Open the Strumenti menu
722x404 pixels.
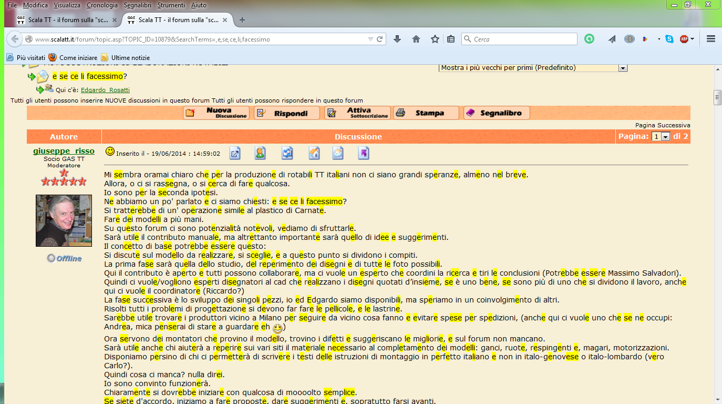(171, 5)
